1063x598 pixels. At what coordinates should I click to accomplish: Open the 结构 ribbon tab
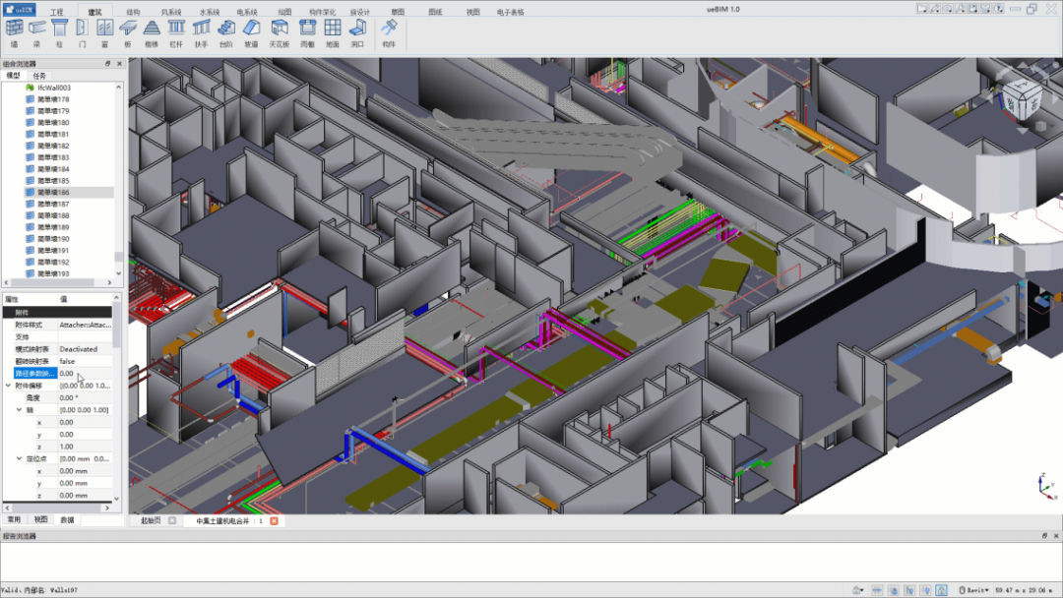[x=133, y=12]
